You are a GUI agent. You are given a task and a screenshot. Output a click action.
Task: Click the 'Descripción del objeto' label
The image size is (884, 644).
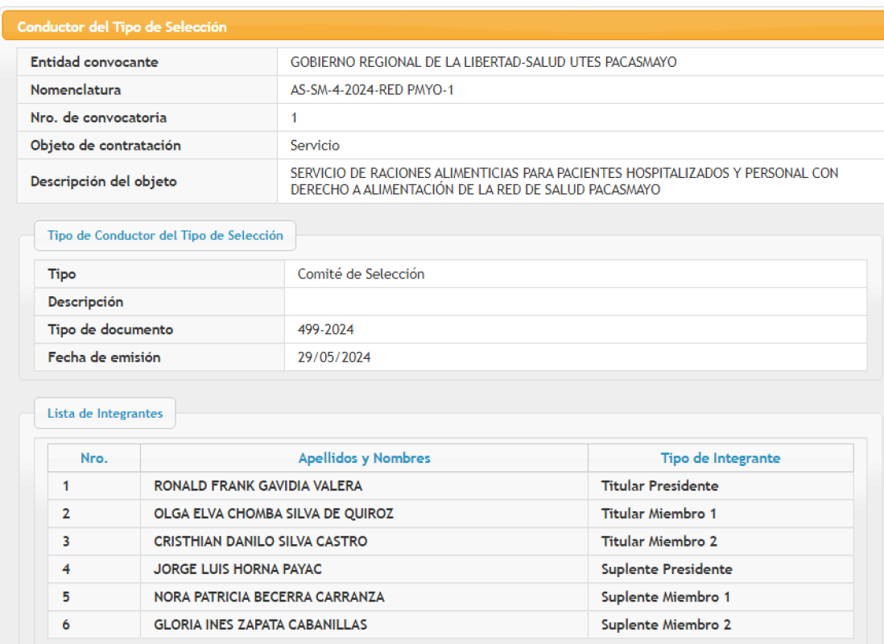coord(104,182)
